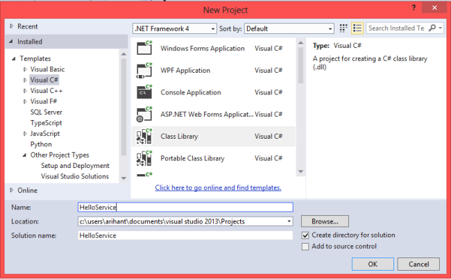This screenshot has height=279, width=451.
Task: Open the Location path dropdown arrow
Action: [289, 221]
